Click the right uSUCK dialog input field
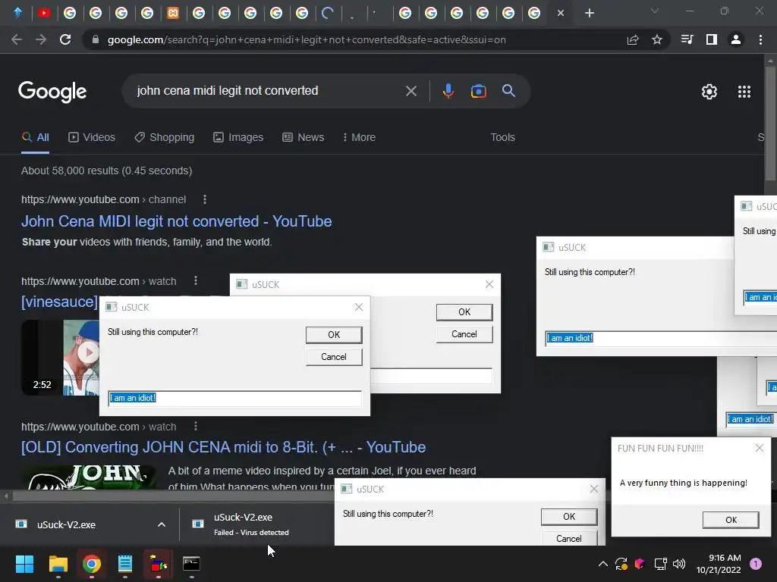The image size is (777, 582). click(x=661, y=338)
